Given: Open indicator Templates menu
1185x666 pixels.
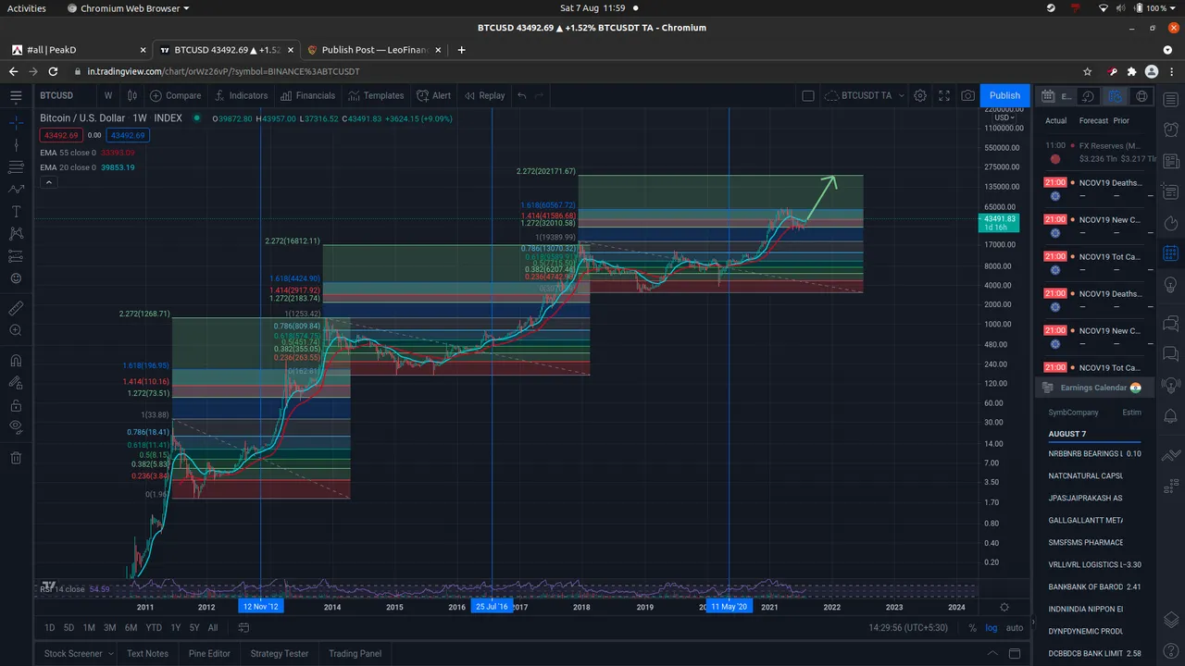Looking at the screenshot, I should pos(376,95).
